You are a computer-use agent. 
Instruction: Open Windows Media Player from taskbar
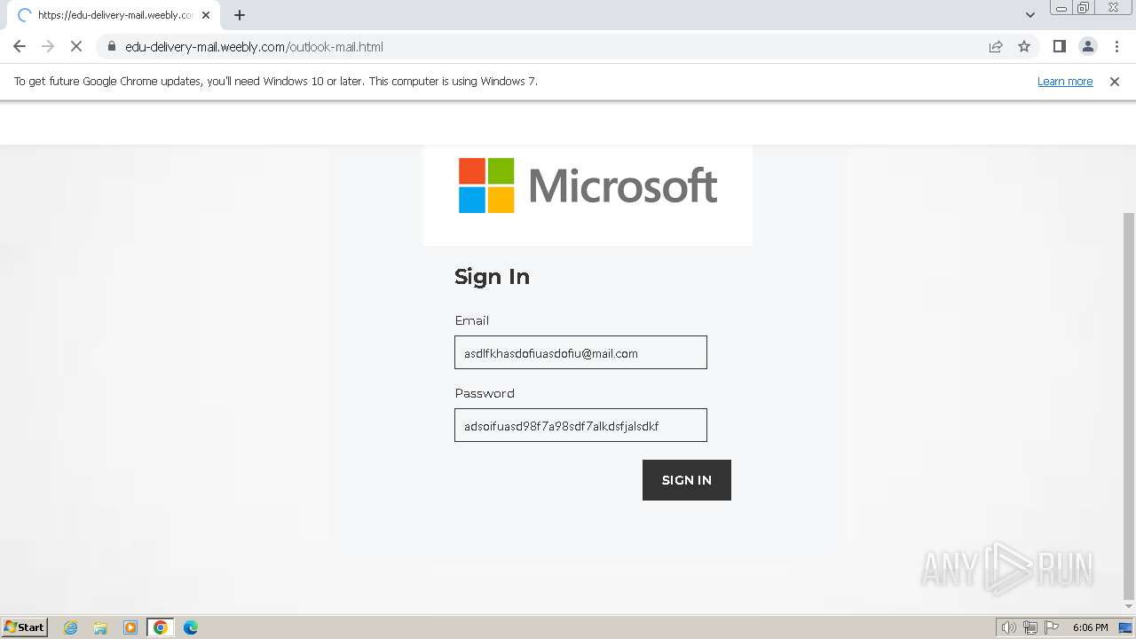click(130, 627)
